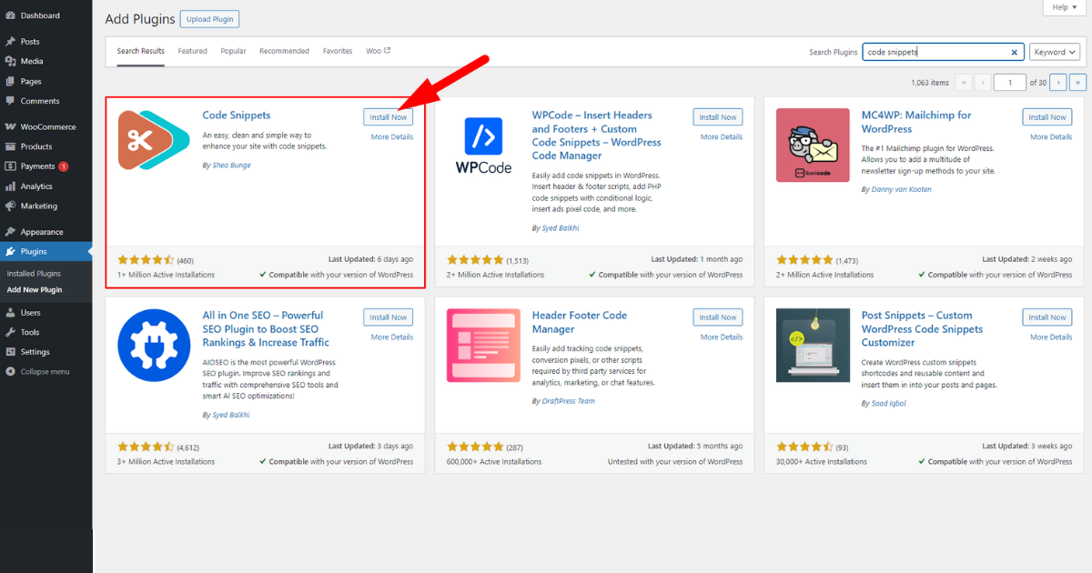This screenshot has height=573, width=1092.
Task: Click the 1,063 items count text
Action: [930, 83]
